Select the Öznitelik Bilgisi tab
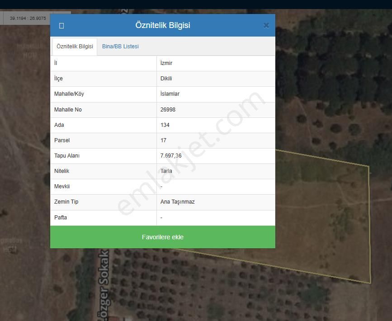The image size is (392, 321). [x=75, y=47]
